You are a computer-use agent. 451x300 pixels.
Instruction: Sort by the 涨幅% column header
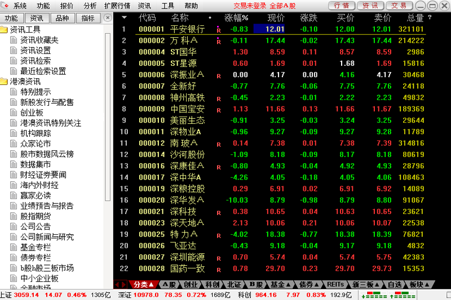[x=236, y=18]
